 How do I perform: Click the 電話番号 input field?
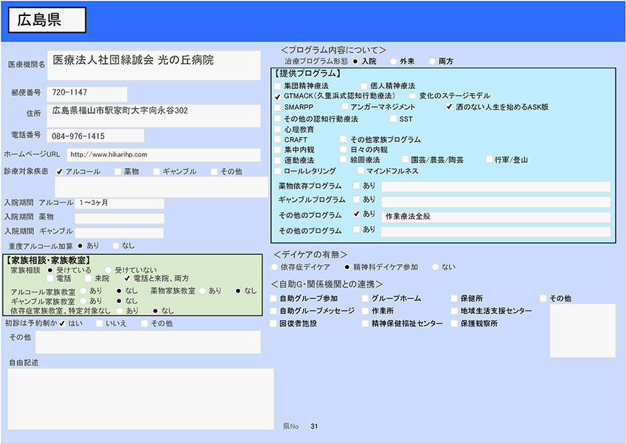(95, 135)
